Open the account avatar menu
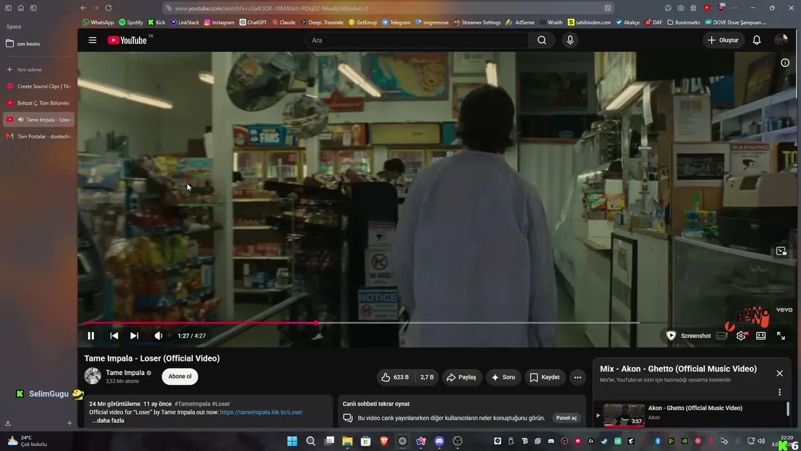The height and width of the screenshot is (451, 801). click(x=781, y=40)
